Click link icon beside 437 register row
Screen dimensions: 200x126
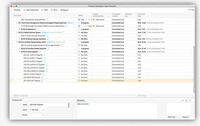pyautogui.click(x=44, y=74)
